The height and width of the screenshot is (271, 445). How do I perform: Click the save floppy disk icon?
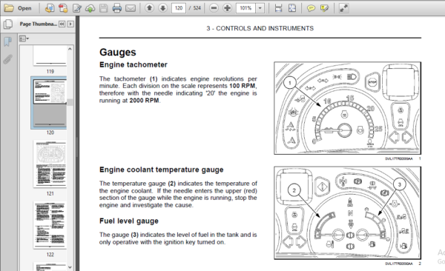(x=104, y=8)
